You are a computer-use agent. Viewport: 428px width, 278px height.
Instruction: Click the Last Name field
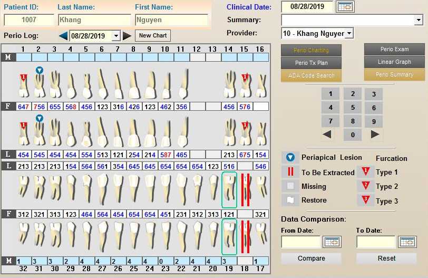pos(94,20)
